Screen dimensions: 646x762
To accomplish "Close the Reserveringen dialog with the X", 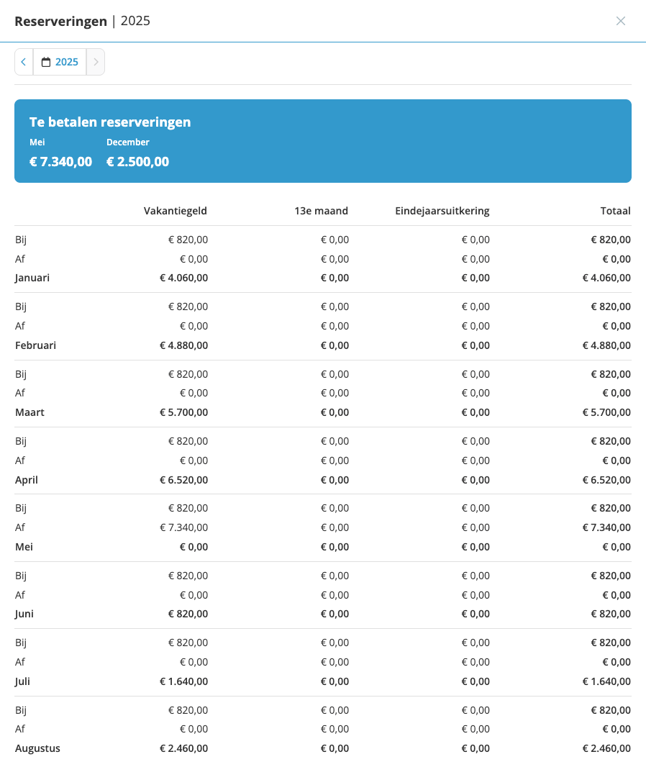I will click(620, 21).
